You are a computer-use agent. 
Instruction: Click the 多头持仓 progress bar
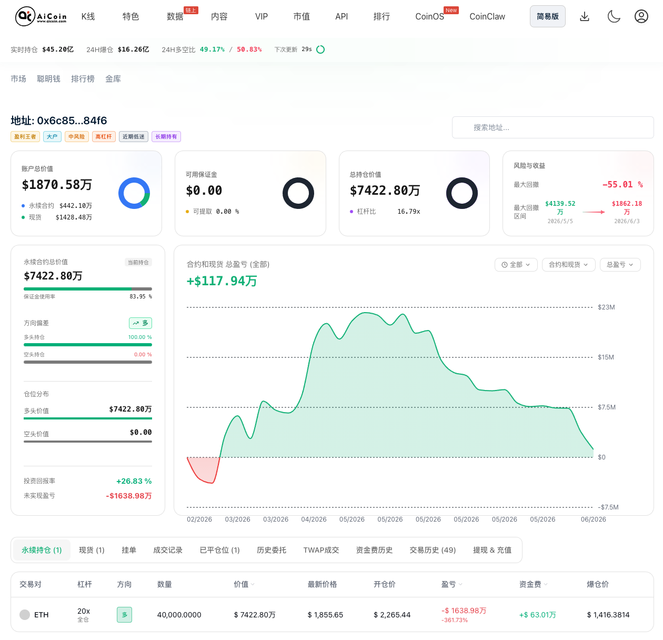tap(88, 345)
